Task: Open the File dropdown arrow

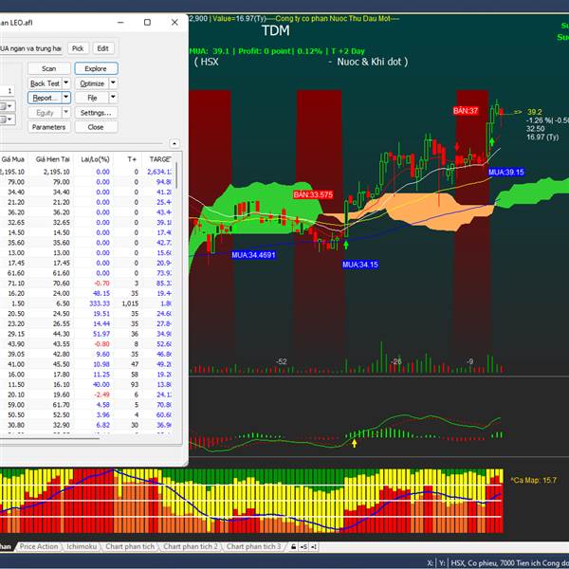Action: coord(113,98)
